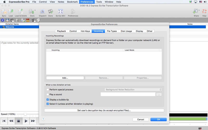Open the View menu
Screen dimensions: 208x130
point(52,2)
